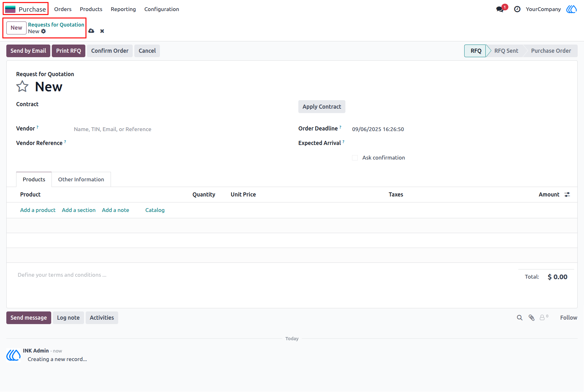Open the Configuration menu
Image resolution: width=584 pixels, height=392 pixels.
click(162, 9)
